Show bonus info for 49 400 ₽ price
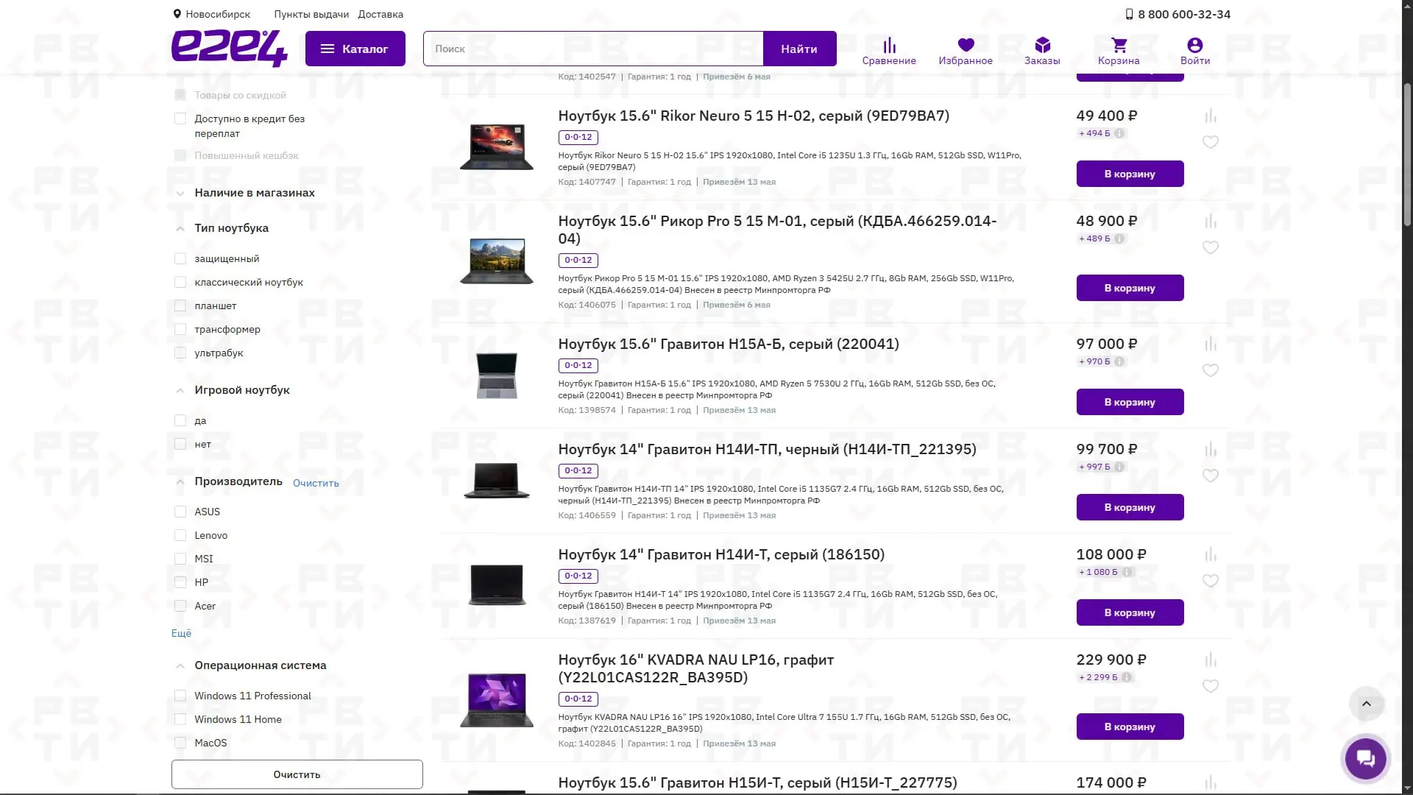1413x795 pixels. 1119,133
